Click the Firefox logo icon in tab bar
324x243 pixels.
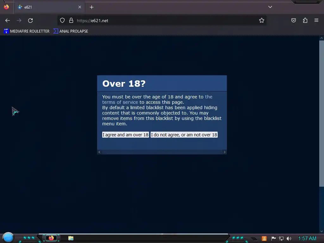point(6,7)
